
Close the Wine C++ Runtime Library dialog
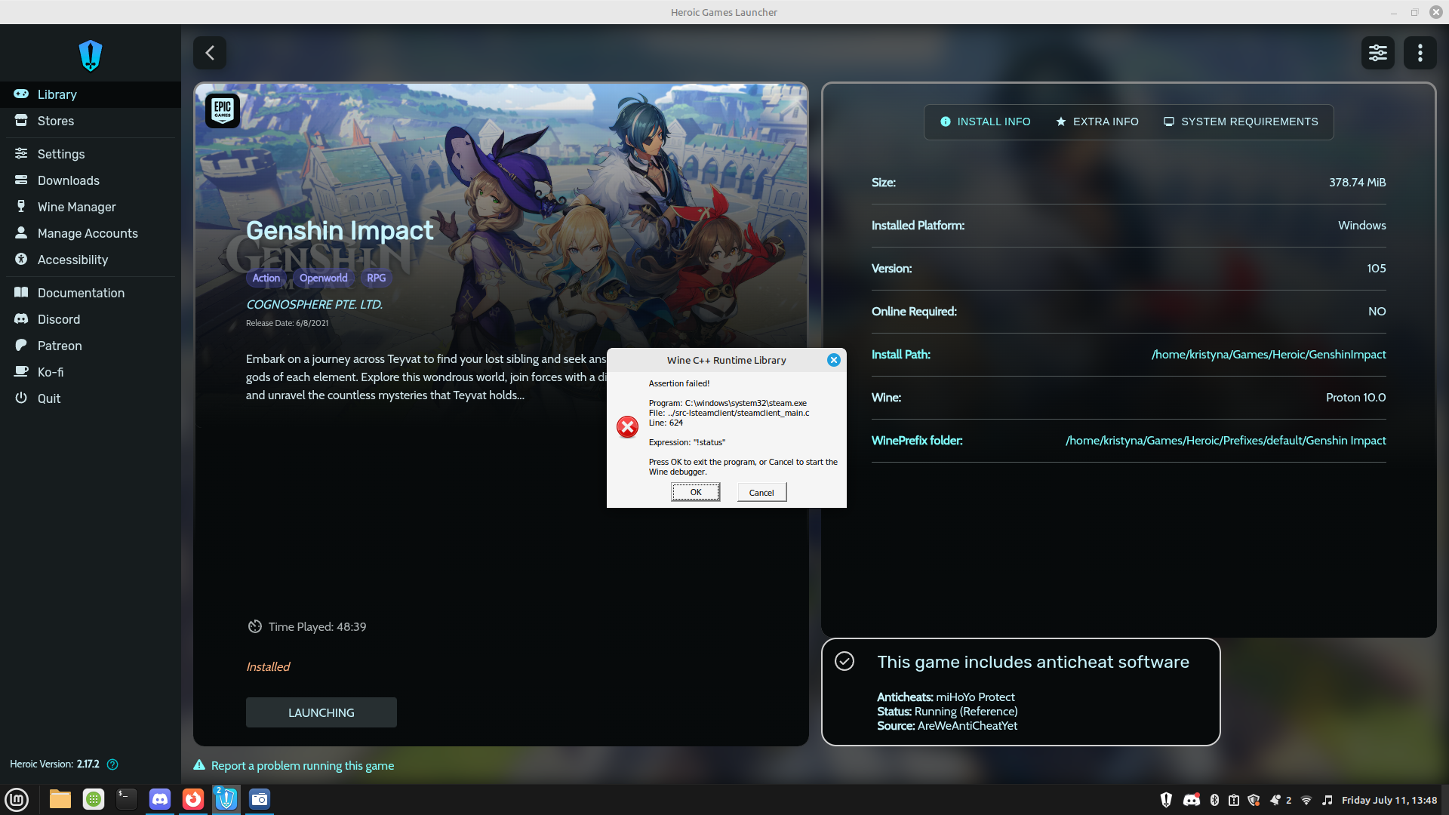[834, 360]
